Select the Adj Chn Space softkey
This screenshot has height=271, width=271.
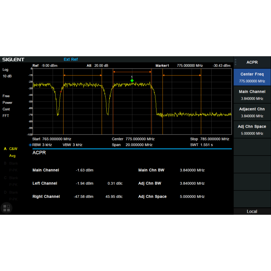pyautogui.click(x=252, y=130)
